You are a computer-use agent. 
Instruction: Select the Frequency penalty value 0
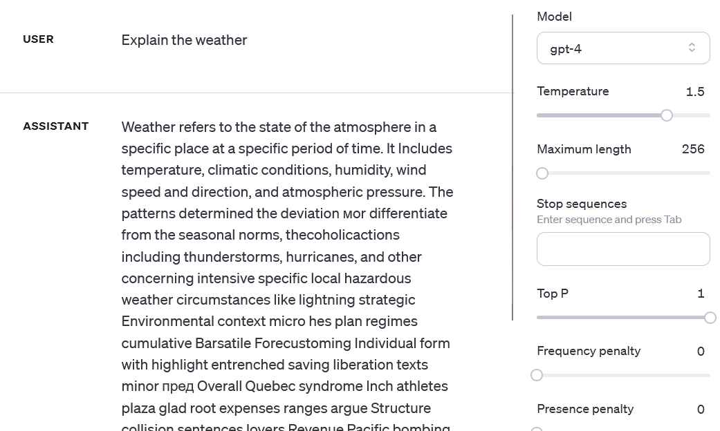click(x=701, y=351)
